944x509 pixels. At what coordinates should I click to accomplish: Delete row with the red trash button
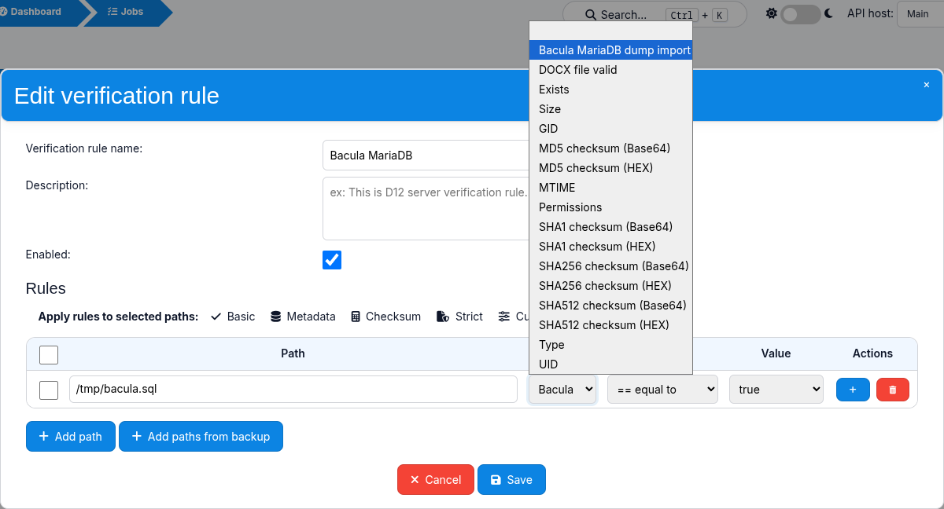(x=892, y=390)
